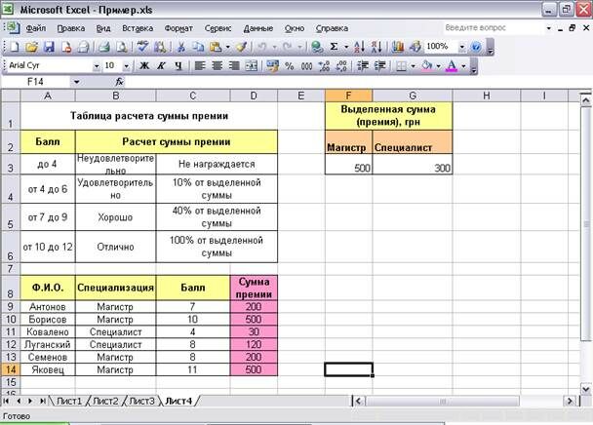Open the Данные menu
Image resolution: width=593 pixels, height=425 pixels.
coord(258,28)
